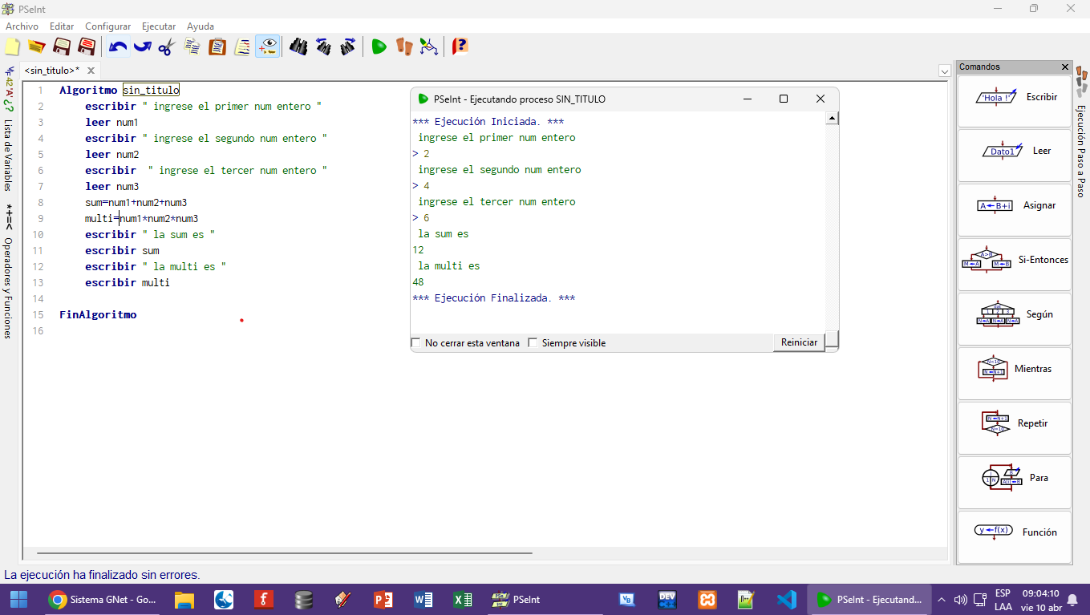Click the Search binoculars icon
This screenshot has width=1090, height=615.
[298, 47]
